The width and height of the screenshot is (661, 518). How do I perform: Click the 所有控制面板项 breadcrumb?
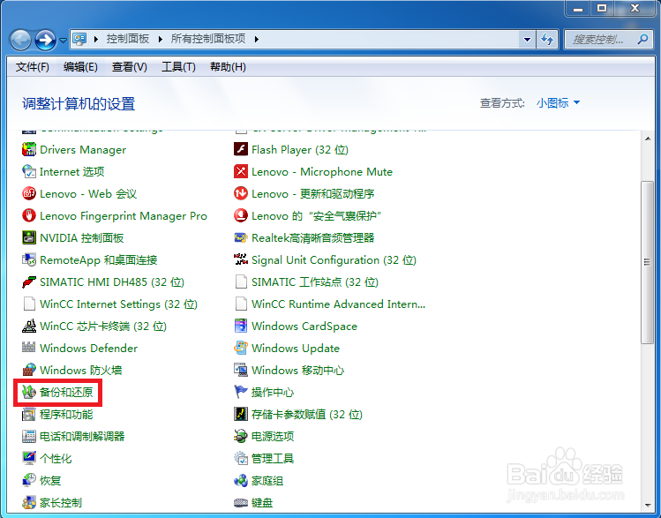click(x=208, y=39)
